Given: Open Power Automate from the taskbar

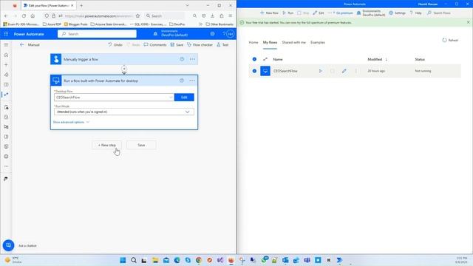Looking at the screenshot, I should point(339,260).
